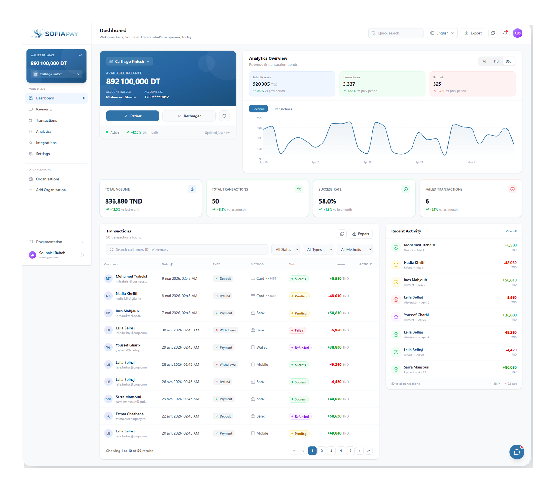This screenshot has width=553, height=488.
Task: Click Export in the top header
Action: click(x=473, y=33)
